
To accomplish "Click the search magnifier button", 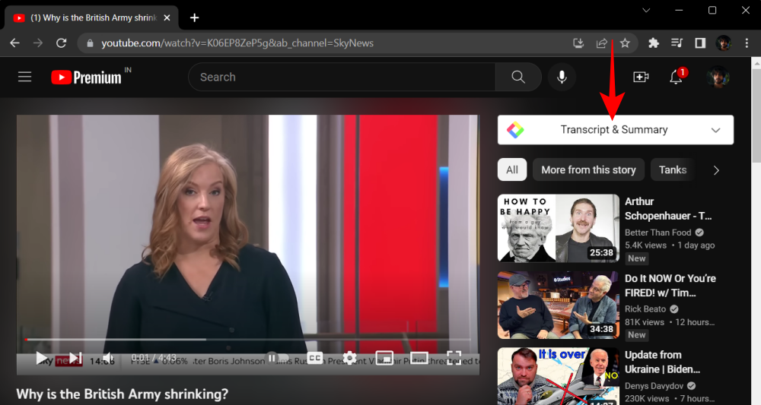I will [x=518, y=77].
